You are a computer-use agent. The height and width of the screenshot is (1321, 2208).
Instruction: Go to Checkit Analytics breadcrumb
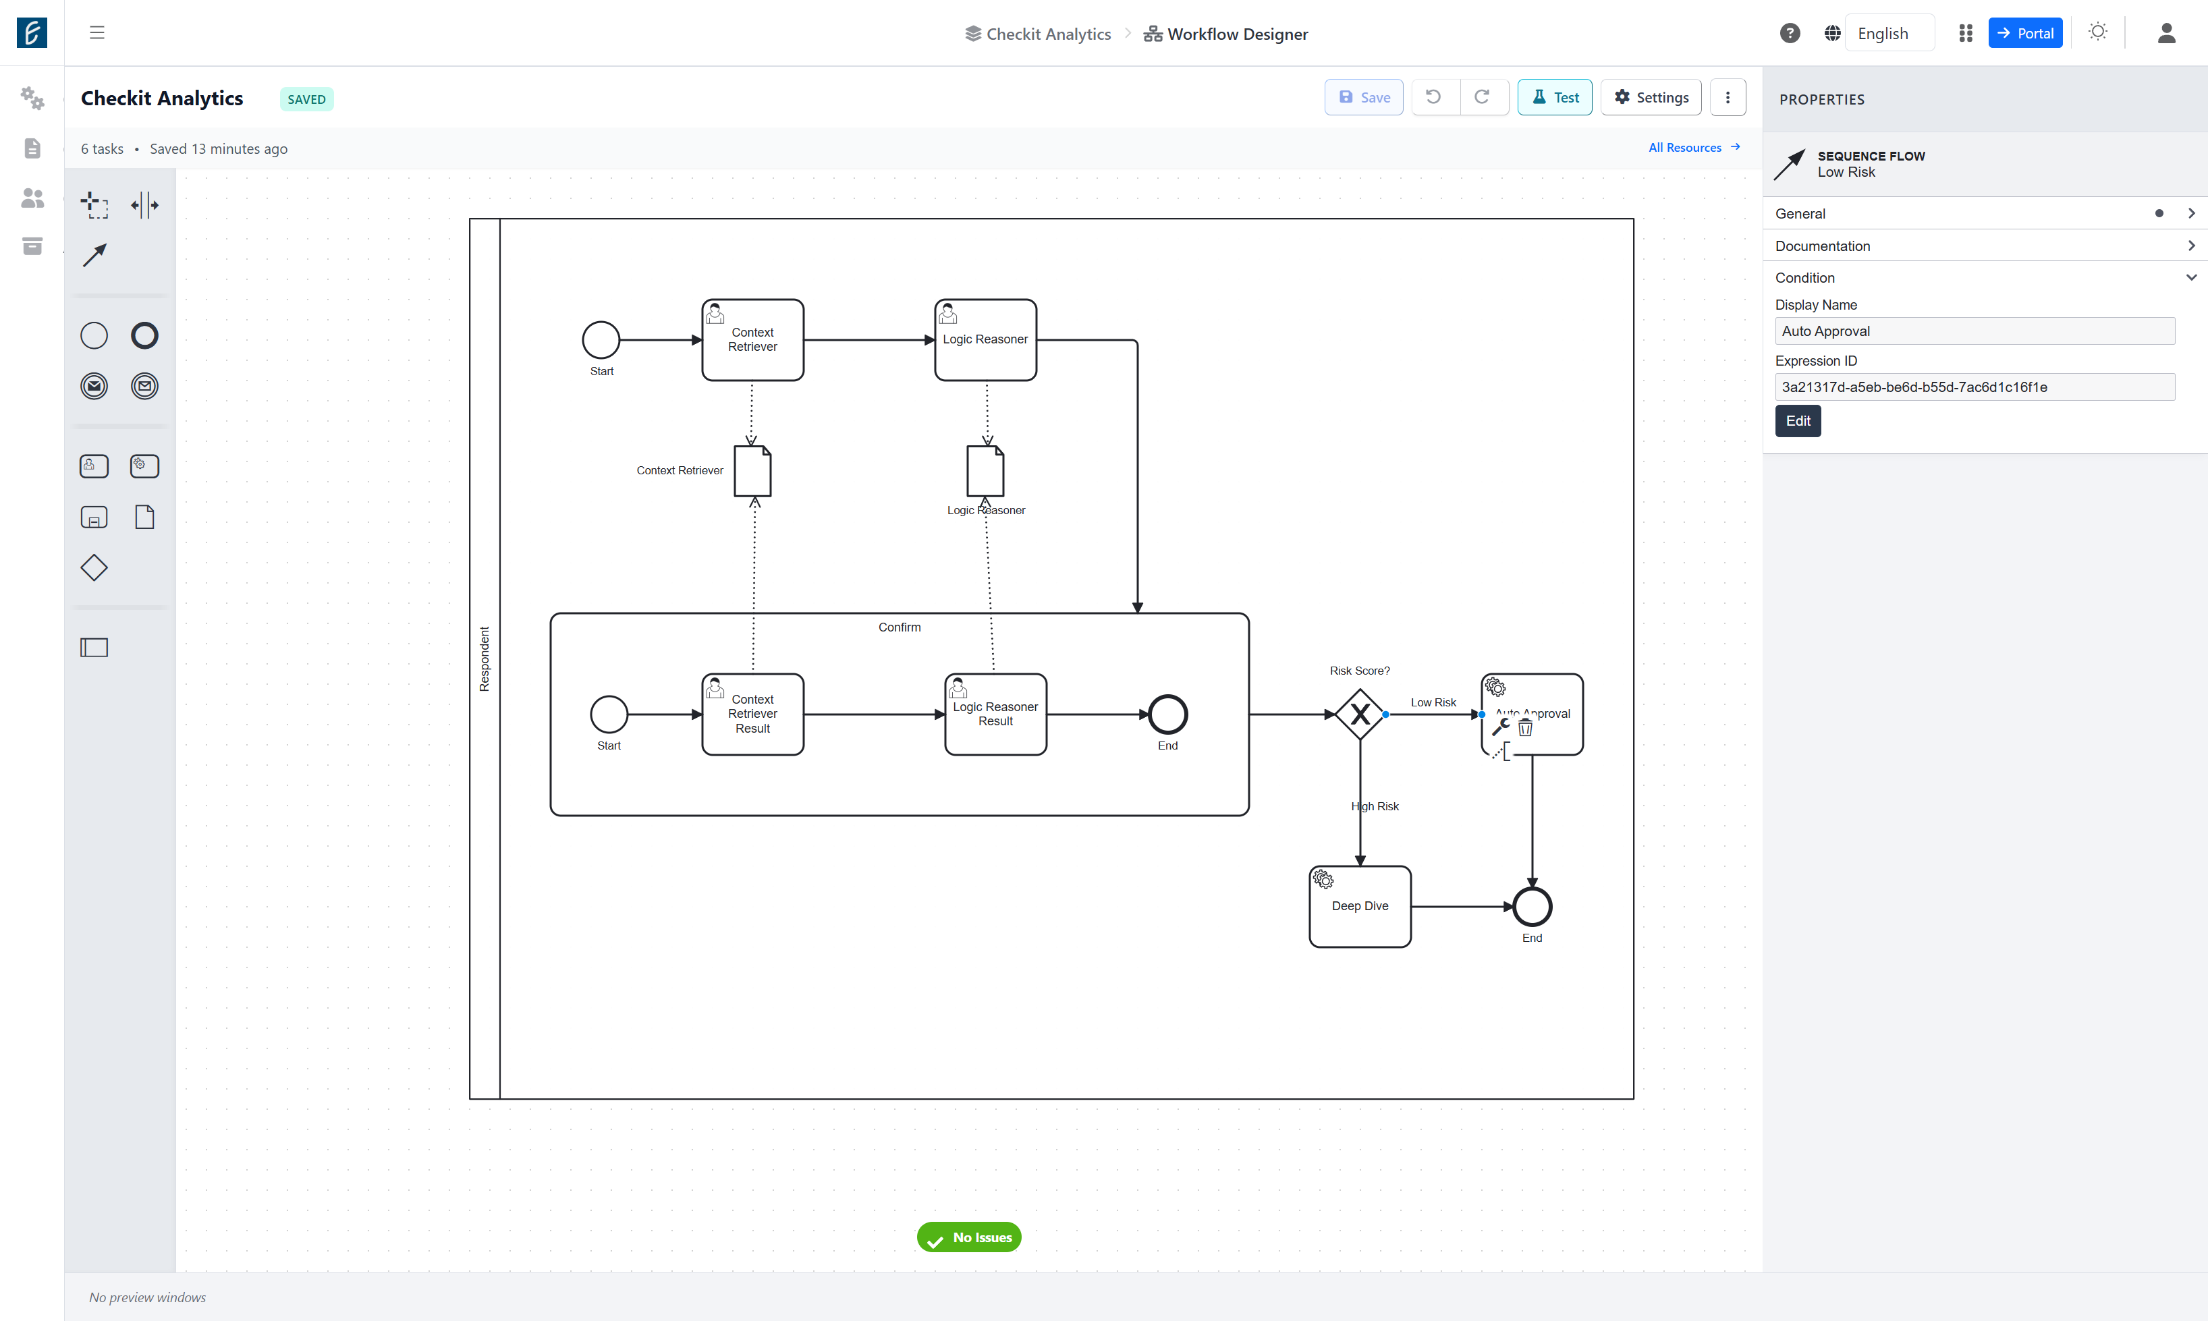[1038, 34]
